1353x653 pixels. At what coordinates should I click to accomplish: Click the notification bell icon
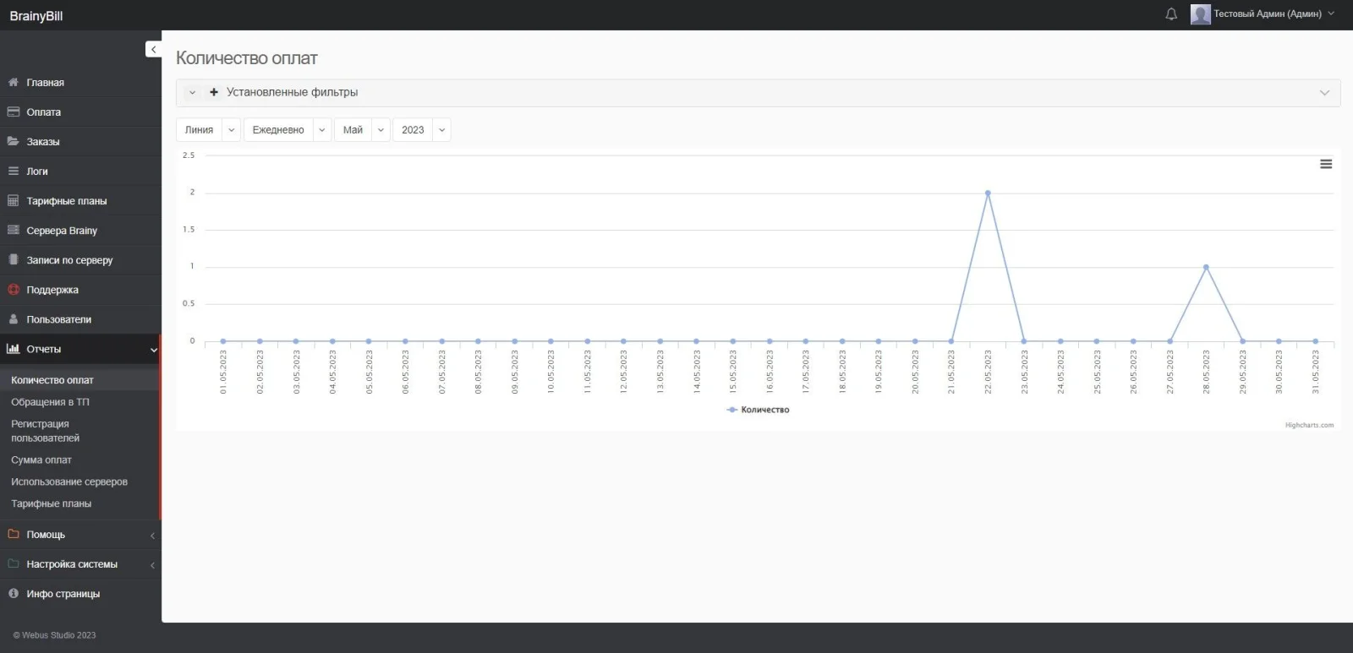click(x=1171, y=14)
